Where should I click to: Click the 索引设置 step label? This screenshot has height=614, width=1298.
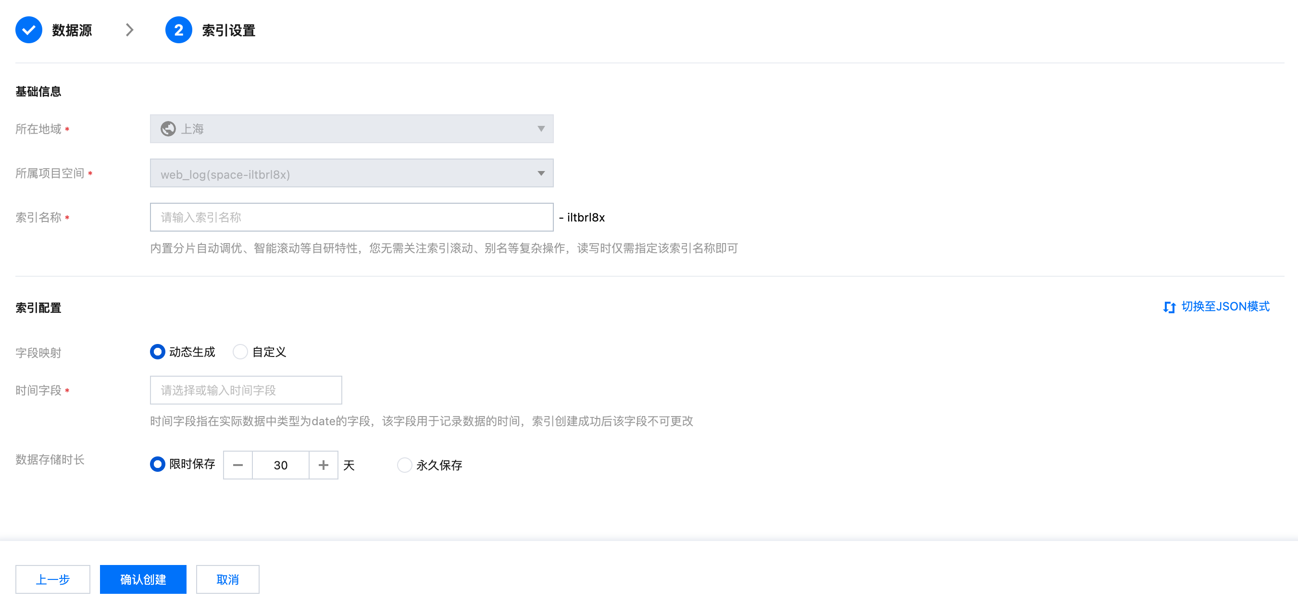tap(228, 30)
